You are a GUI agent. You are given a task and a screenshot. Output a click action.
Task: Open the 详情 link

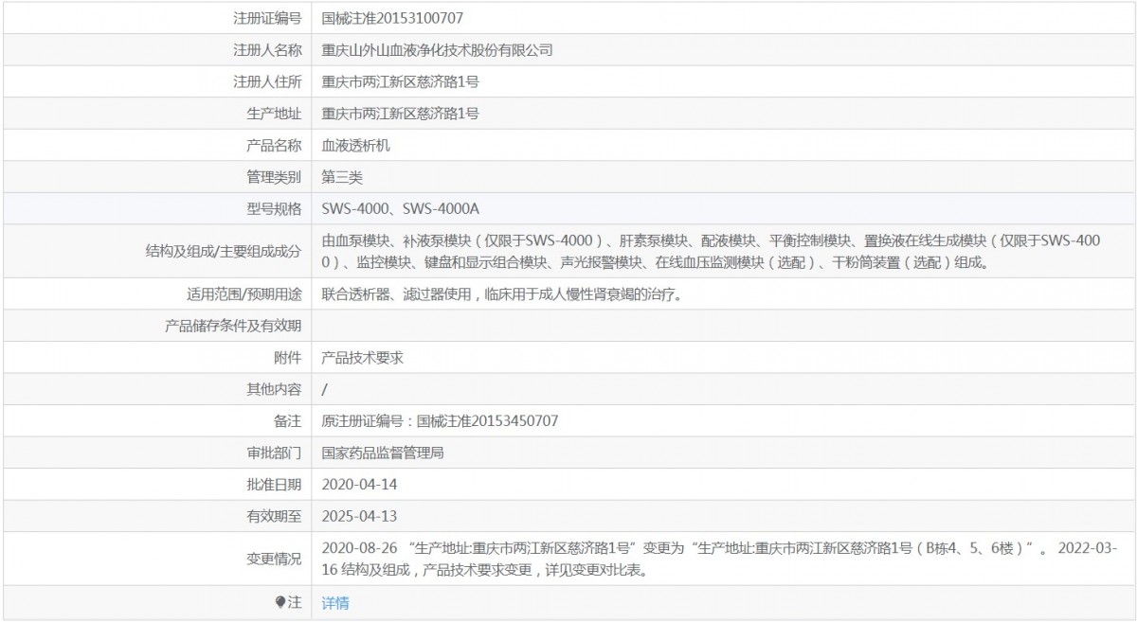click(x=335, y=603)
